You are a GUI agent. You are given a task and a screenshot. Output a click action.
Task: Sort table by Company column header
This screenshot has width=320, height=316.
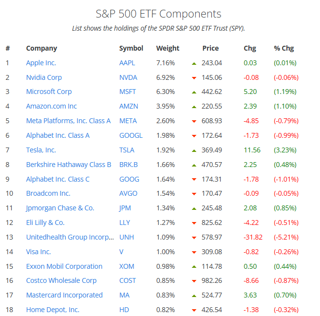click(x=41, y=48)
